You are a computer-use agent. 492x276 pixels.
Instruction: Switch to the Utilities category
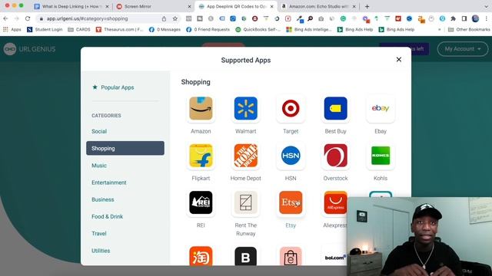pyautogui.click(x=101, y=251)
